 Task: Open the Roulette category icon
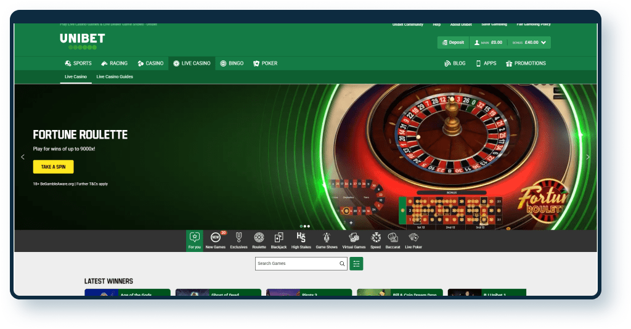[259, 240]
